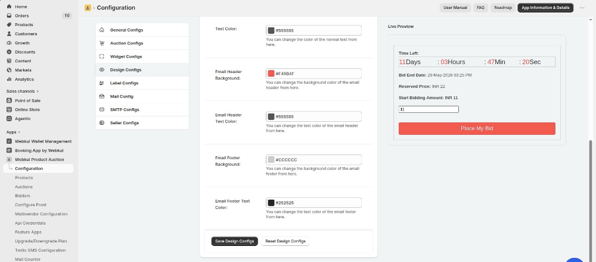Click the Orders icon in sidebar

pos(9,16)
